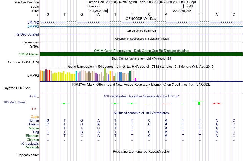Click the Chicken species label

pyautogui.click(x=33, y=140)
